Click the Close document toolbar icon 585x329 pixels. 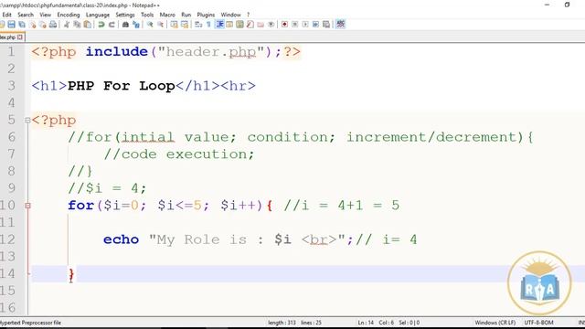pos(33,25)
